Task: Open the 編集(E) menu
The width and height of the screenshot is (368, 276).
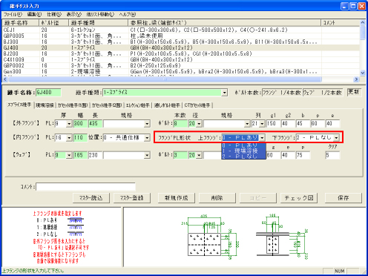Action: tap(34, 14)
